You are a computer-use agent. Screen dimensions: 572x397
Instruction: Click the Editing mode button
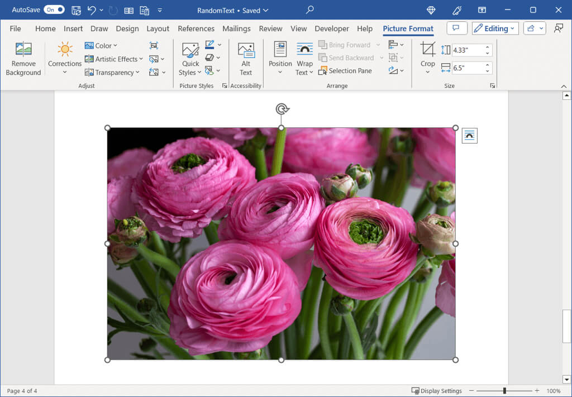pos(495,28)
